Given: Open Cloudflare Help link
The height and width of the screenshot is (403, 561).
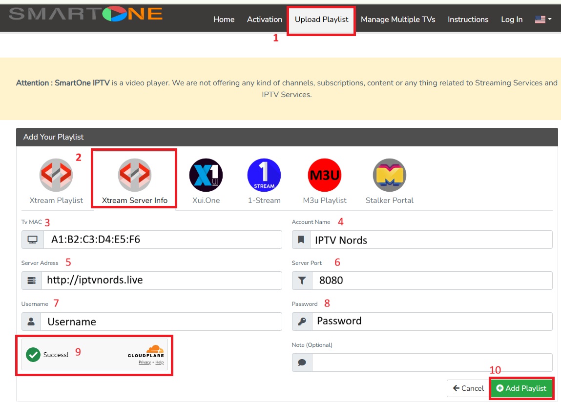Looking at the screenshot, I should (x=160, y=362).
